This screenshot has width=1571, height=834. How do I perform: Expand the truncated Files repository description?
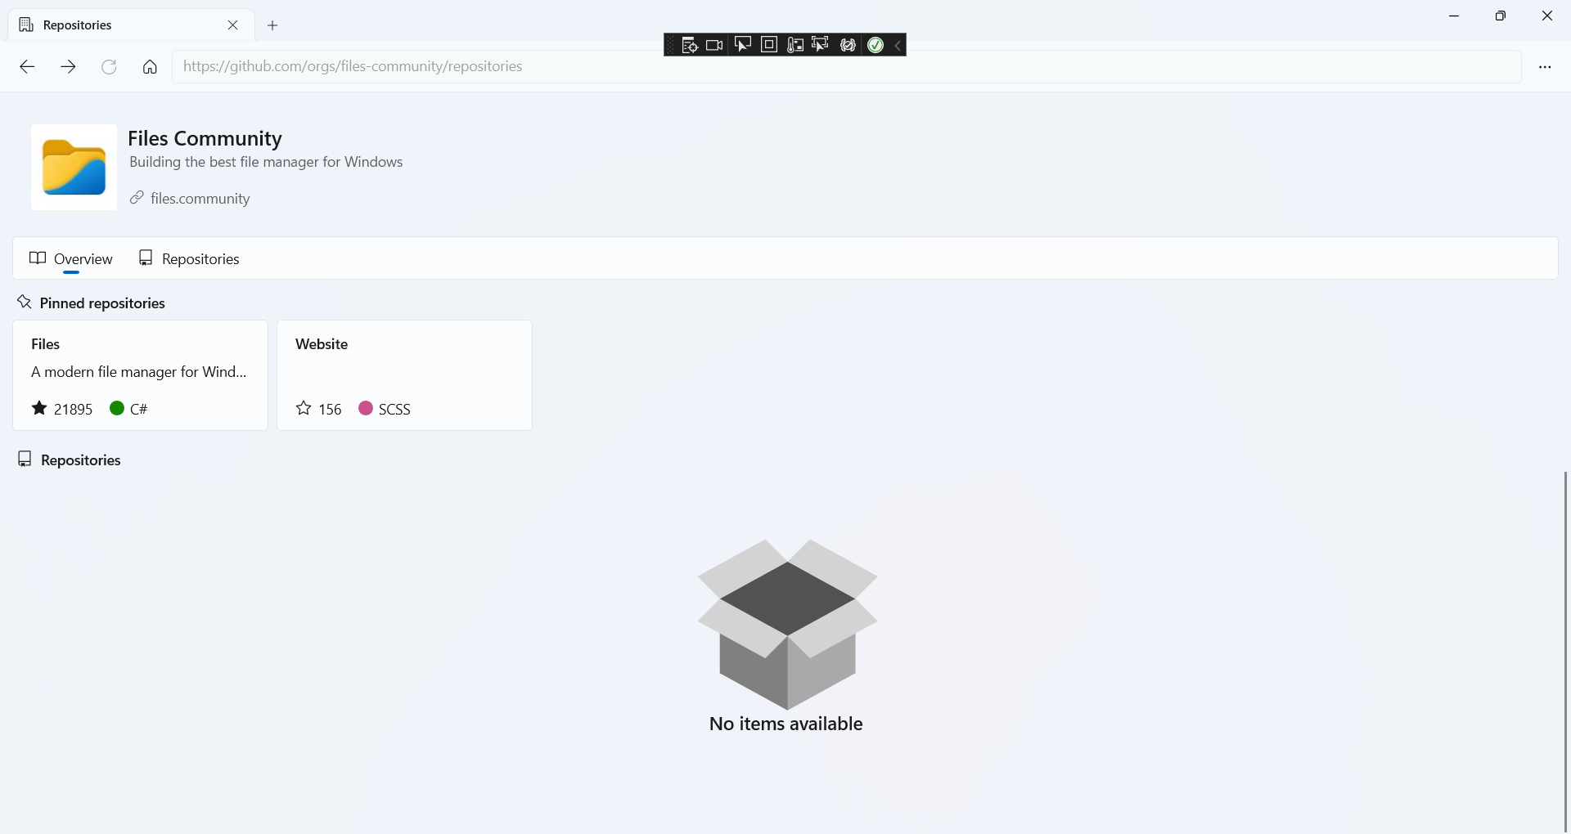[x=138, y=372]
